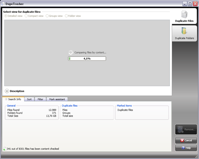Click the Cancel button label
Viewport: 199px width, 159px height.
pos(188,140)
